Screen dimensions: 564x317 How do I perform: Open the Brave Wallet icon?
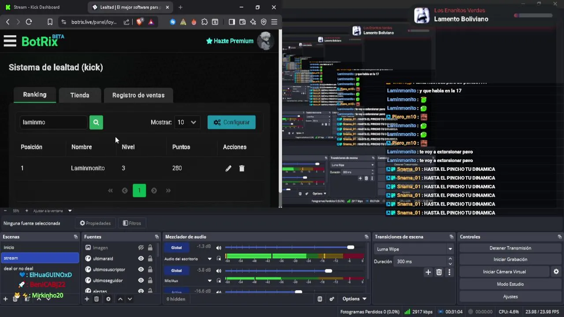click(242, 22)
